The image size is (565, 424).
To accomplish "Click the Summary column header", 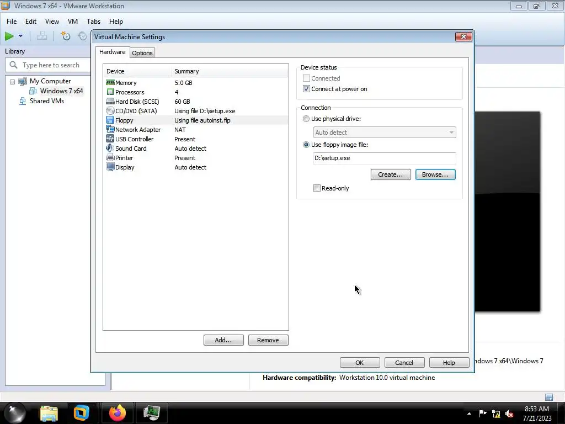I will (230, 71).
